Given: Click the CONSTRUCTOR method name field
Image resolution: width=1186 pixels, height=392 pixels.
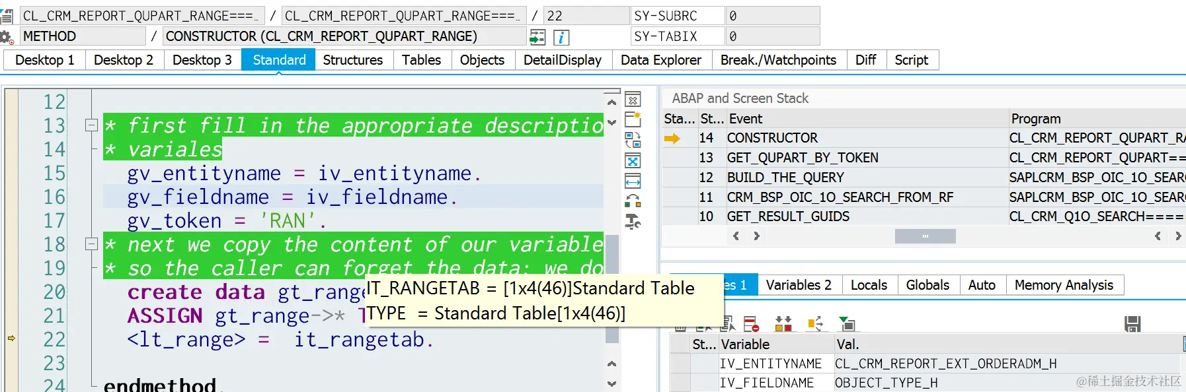Looking at the screenshot, I should [x=345, y=36].
